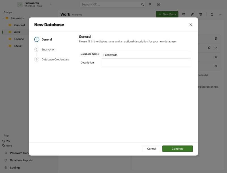
Task: Click the Finance folder icon
Action: (10, 39)
